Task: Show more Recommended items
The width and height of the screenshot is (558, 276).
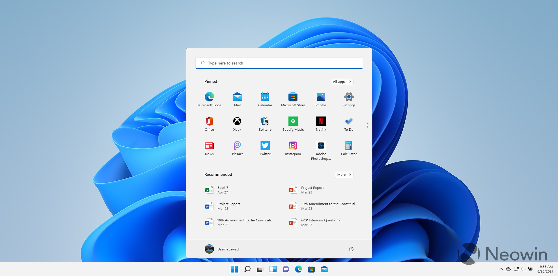Action: pos(344,174)
